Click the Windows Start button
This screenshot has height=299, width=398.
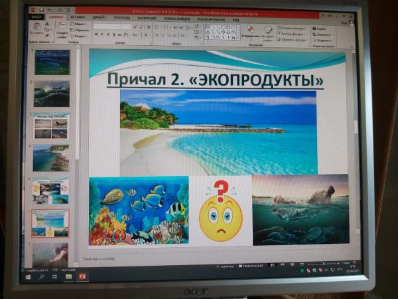pos(28,277)
